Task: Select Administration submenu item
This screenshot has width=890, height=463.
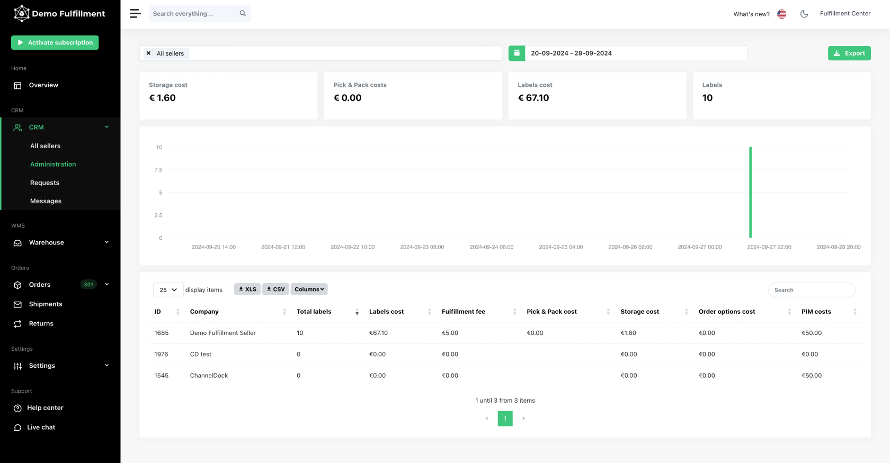Action: [53, 165]
